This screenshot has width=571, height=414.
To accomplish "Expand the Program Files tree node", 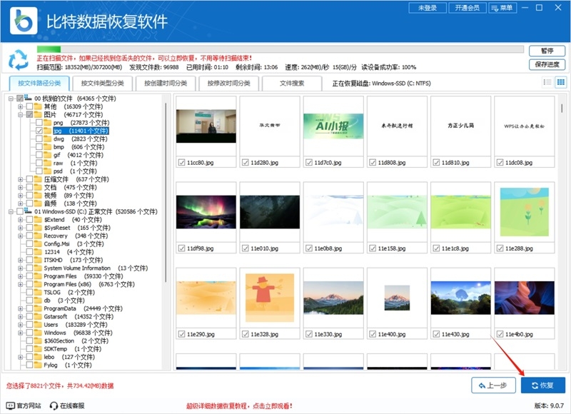I will 20,275.
